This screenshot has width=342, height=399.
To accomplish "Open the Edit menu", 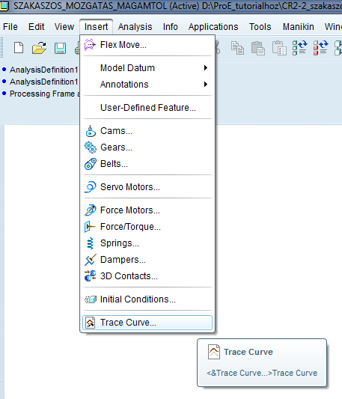I will coord(37,27).
